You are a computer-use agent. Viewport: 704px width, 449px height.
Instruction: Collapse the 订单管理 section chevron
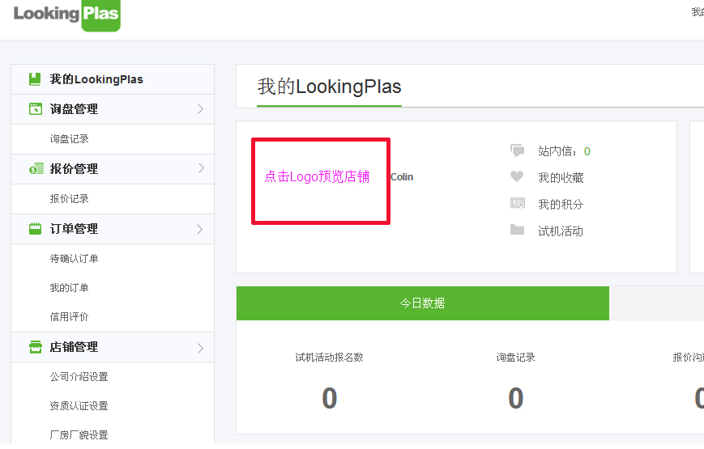[x=200, y=229]
